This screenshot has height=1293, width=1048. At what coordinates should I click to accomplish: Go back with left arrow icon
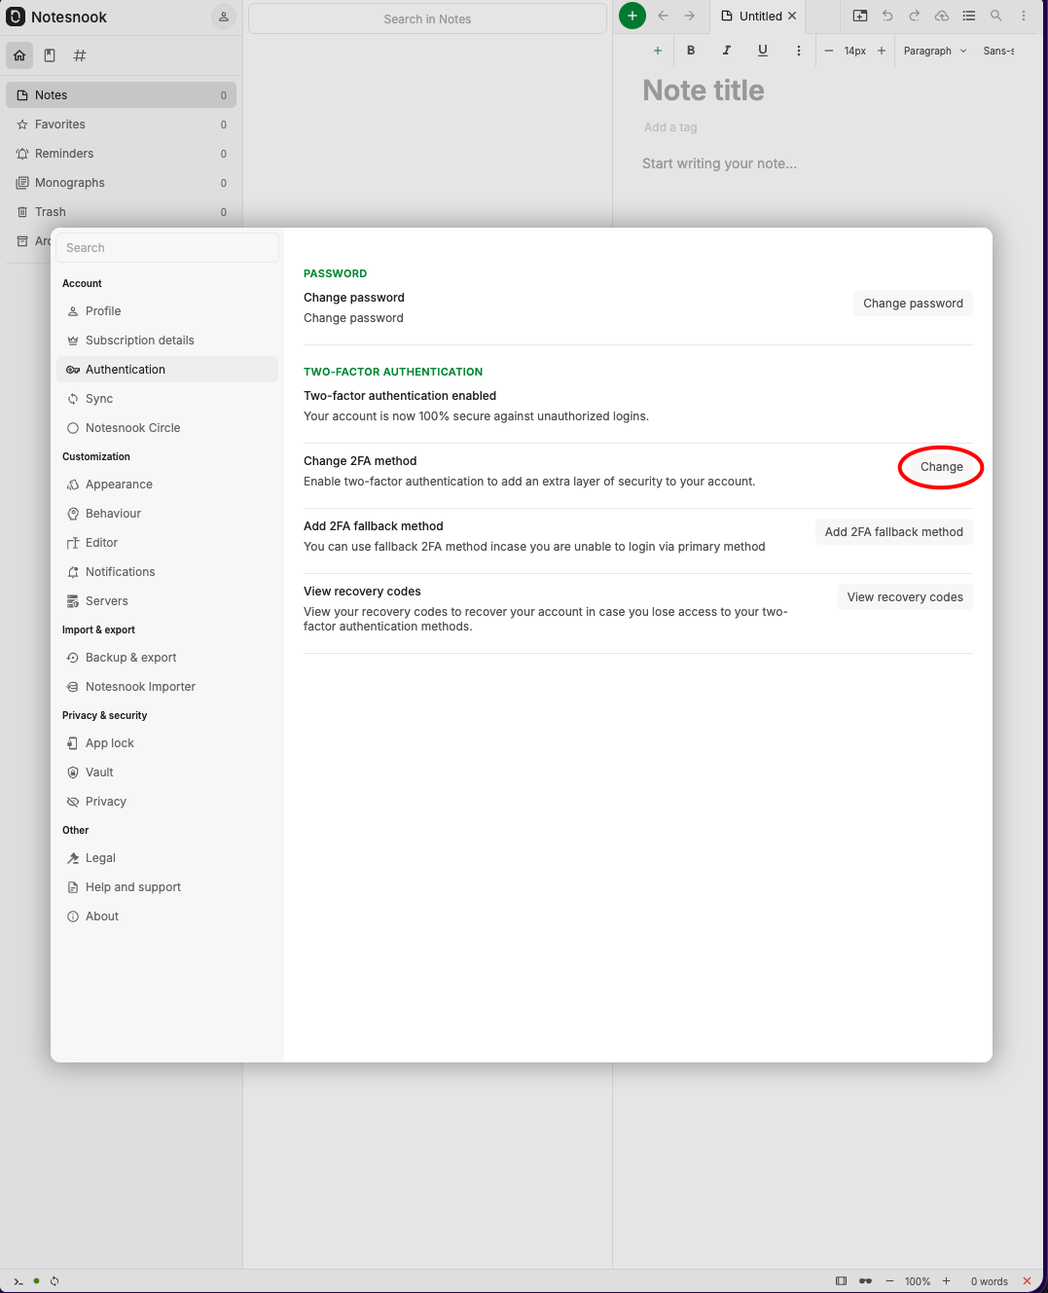coord(663,16)
